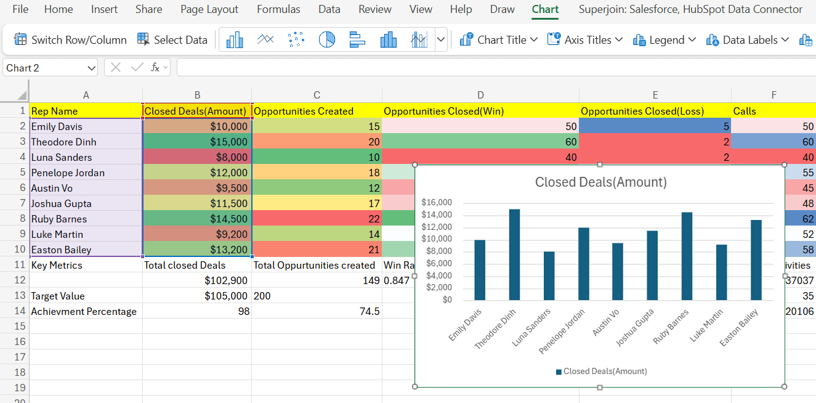Select the column chart type icon
Image resolution: width=816 pixels, height=403 pixels.
click(x=235, y=40)
